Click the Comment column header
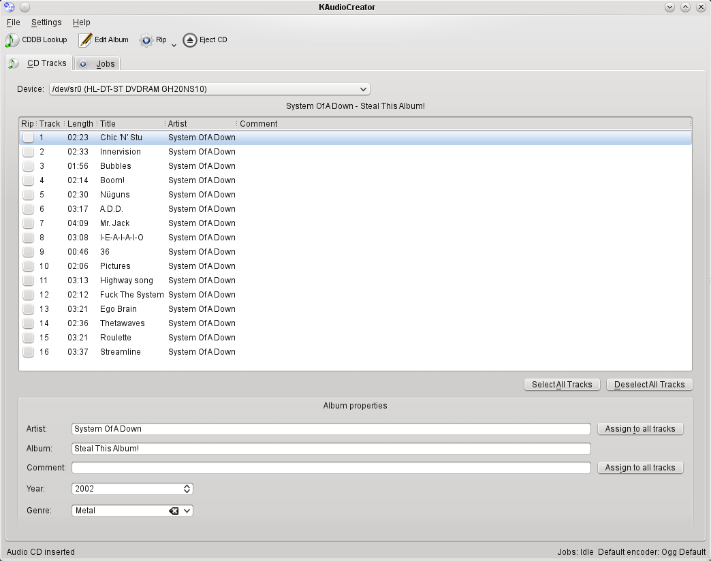This screenshot has height=561, width=711. point(464,124)
